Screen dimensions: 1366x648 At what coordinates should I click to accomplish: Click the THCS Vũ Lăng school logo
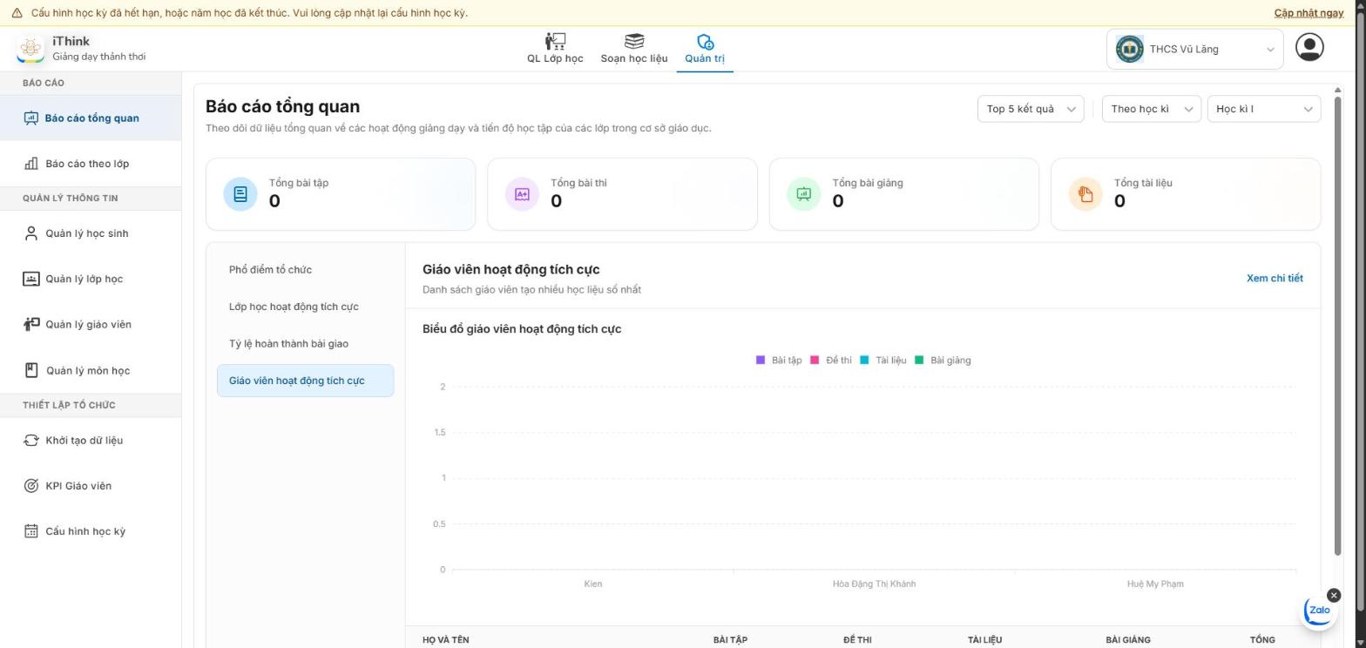click(1129, 49)
